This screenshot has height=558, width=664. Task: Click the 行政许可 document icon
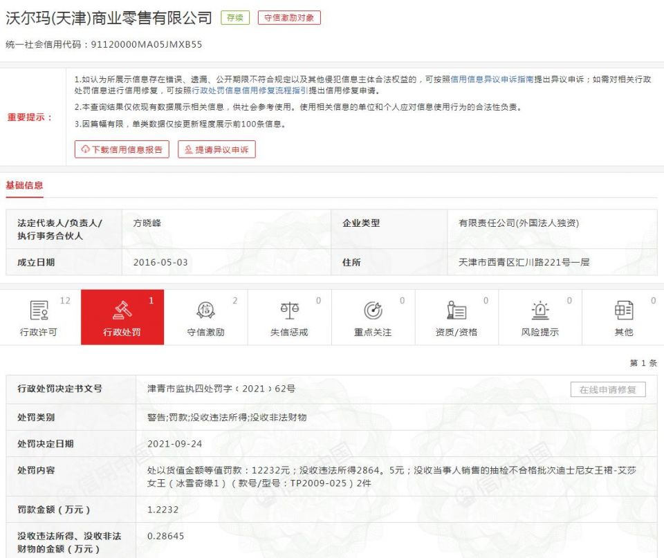click(x=39, y=310)
